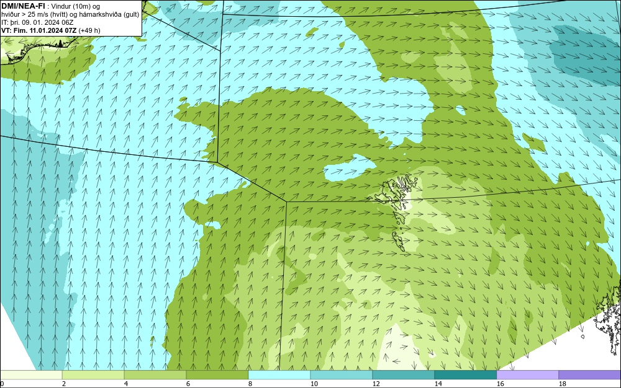The height and width of the screenshot is (388, 621).
Task: Click the 'DMI/NEA-FI' title text
Action: (x=23, y=6)
